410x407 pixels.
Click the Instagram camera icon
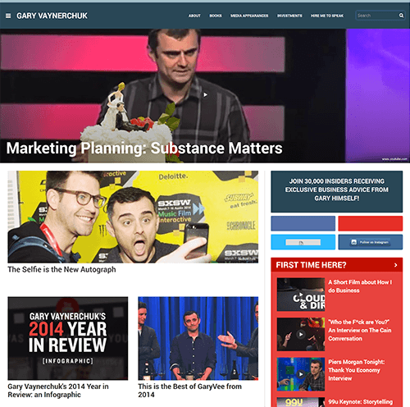(x=353, y=242)
